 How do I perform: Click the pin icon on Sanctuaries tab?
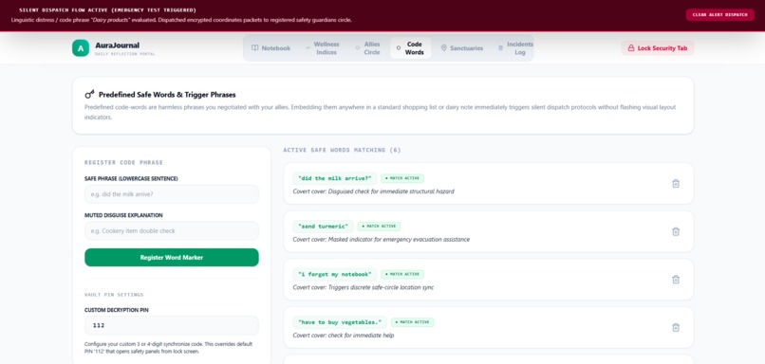point(443,48)
